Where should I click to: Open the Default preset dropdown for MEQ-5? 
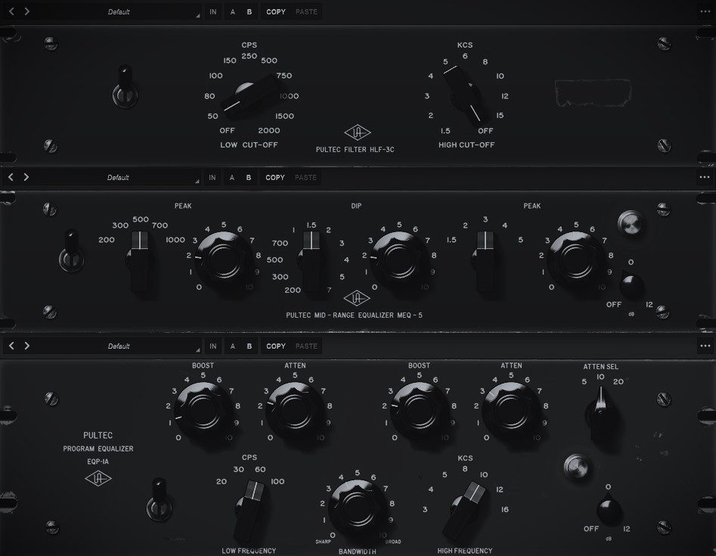[x=118, y=177]
